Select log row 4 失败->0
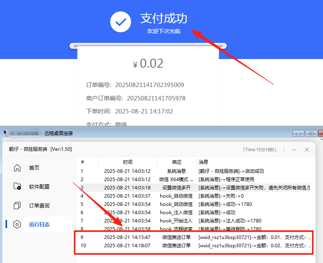 195,196
